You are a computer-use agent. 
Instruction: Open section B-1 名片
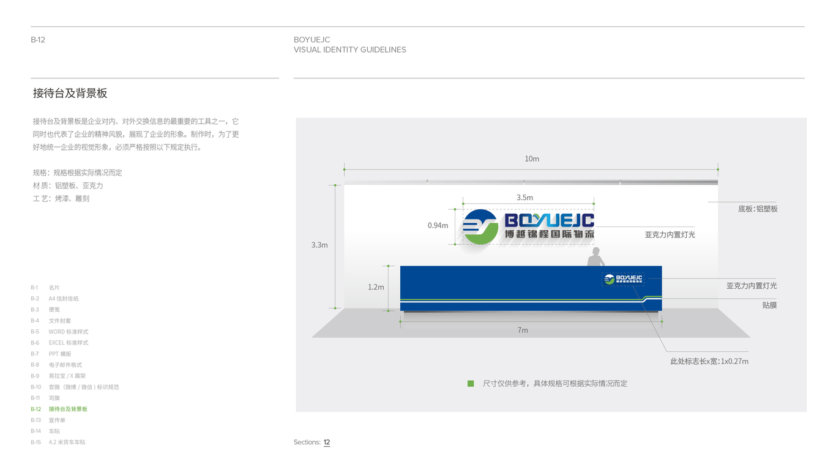45,288
